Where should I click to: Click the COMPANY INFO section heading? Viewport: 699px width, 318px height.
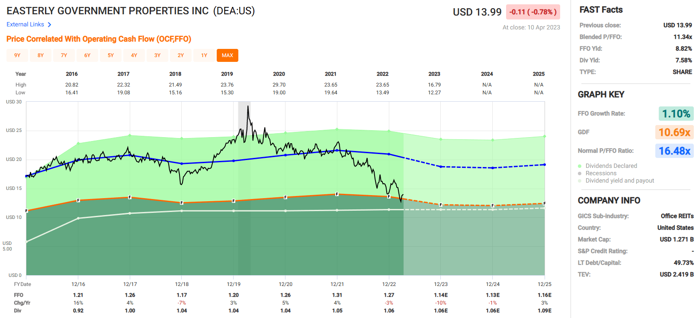609,200
